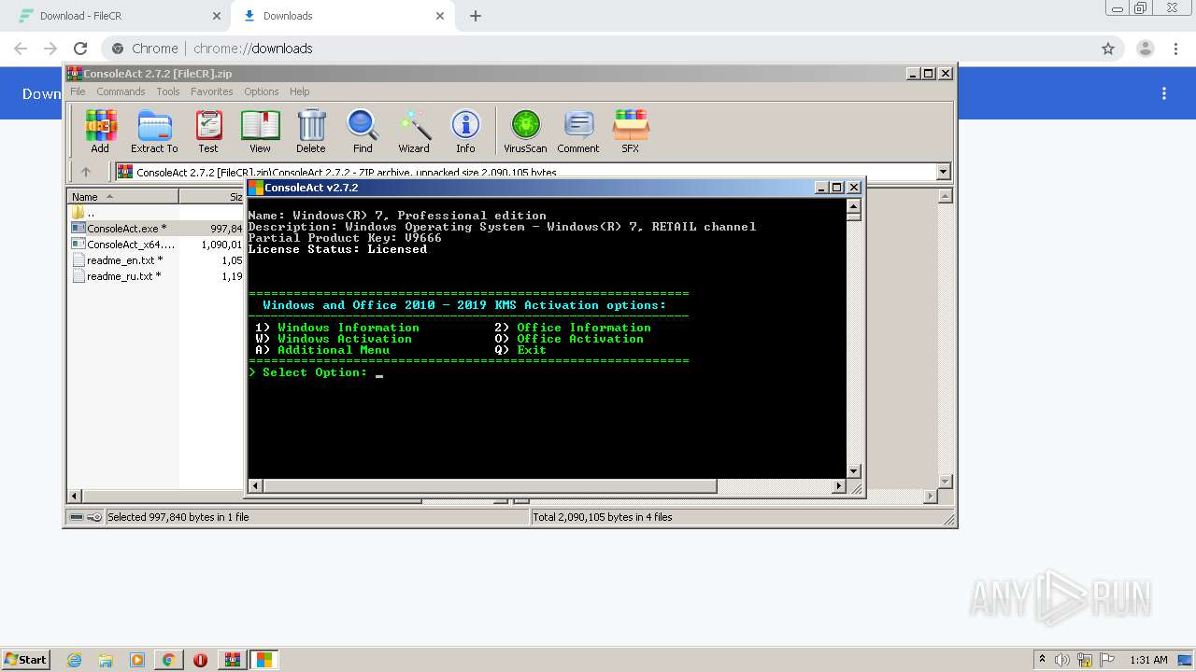Open Chrome three-dot main menu
Screen dimensions: 1196x672
pos(1175,49)
